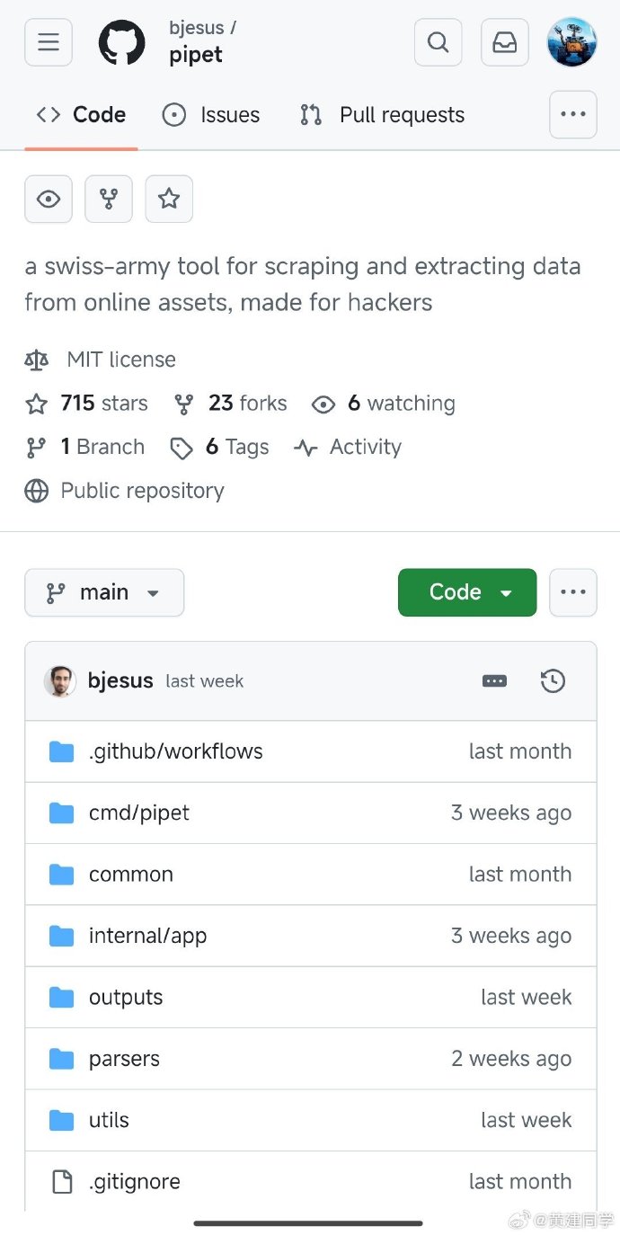The image size is (620, 1235).
Task: Click the star icon beside 715 stars
Action: (36, 404)
